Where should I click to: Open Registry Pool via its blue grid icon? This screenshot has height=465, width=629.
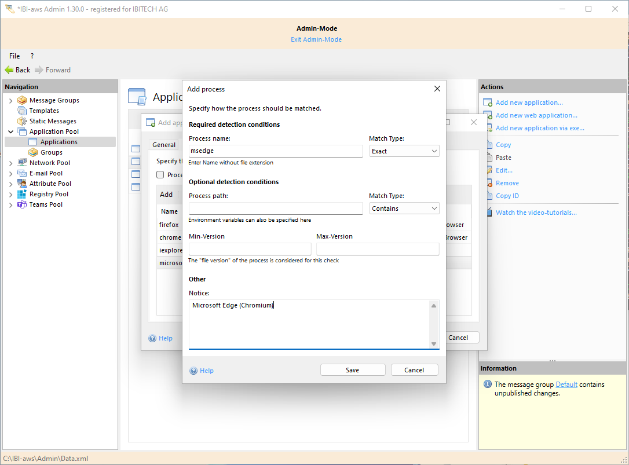pos(21,193)
